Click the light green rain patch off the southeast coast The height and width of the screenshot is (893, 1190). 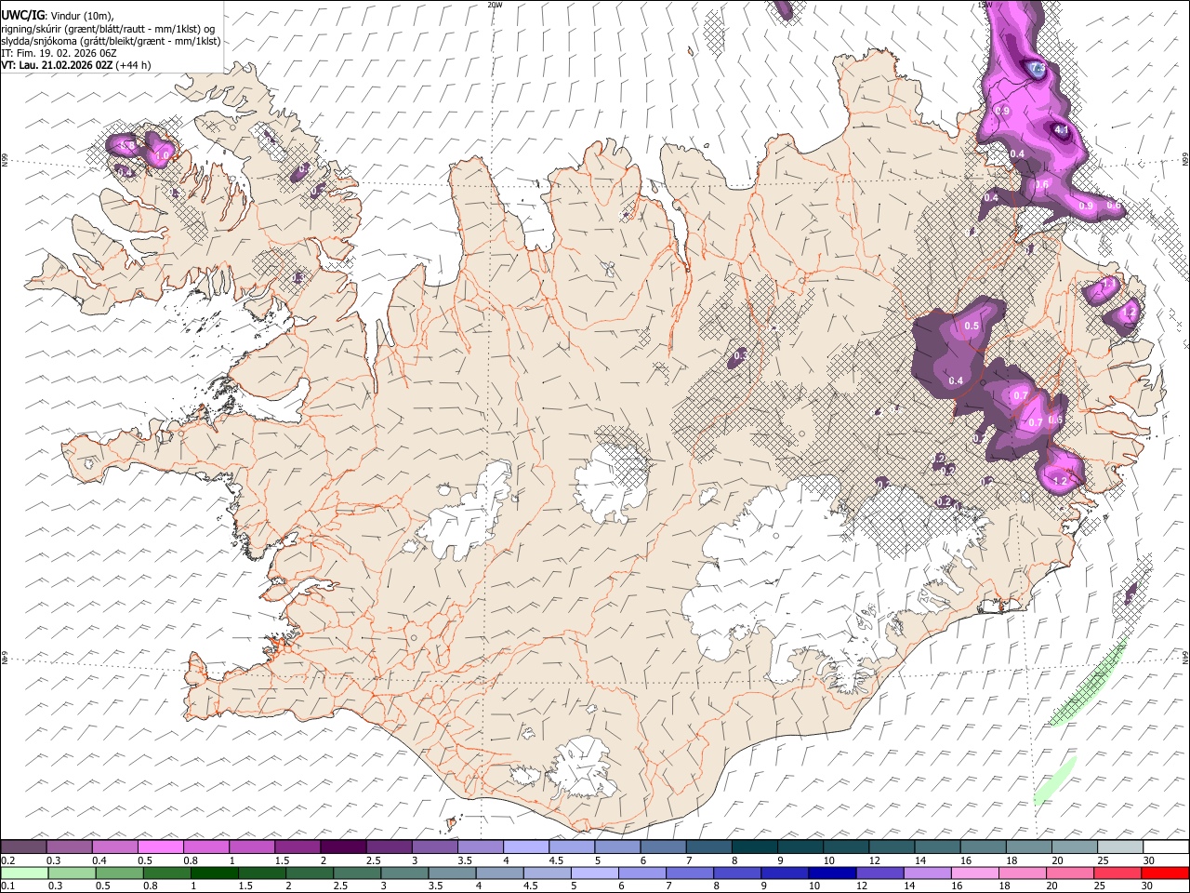[1054, 780]
